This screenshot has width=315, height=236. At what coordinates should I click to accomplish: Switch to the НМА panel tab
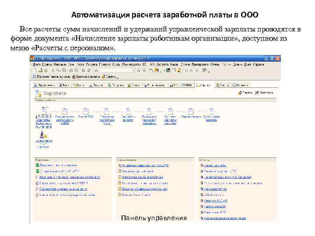coord(187,85)
